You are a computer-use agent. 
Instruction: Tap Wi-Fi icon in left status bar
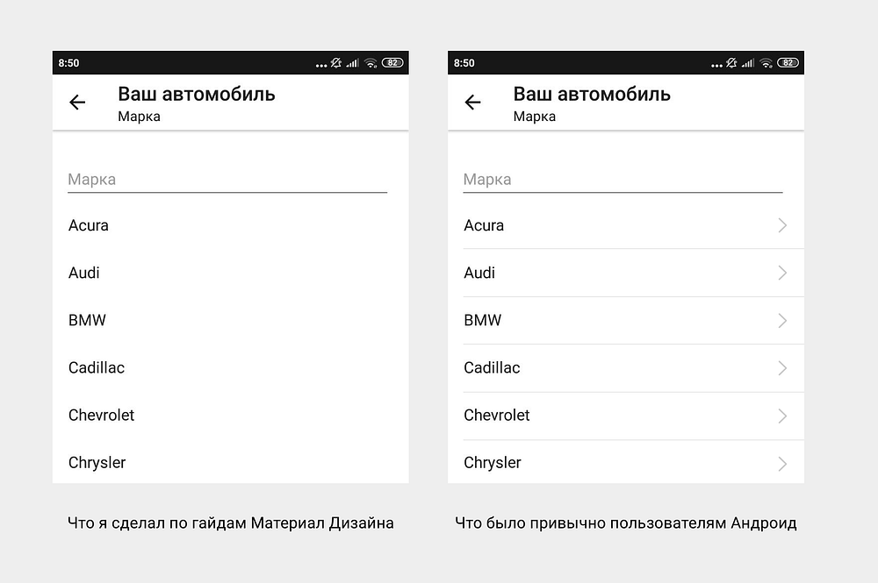tap(371, 63)
